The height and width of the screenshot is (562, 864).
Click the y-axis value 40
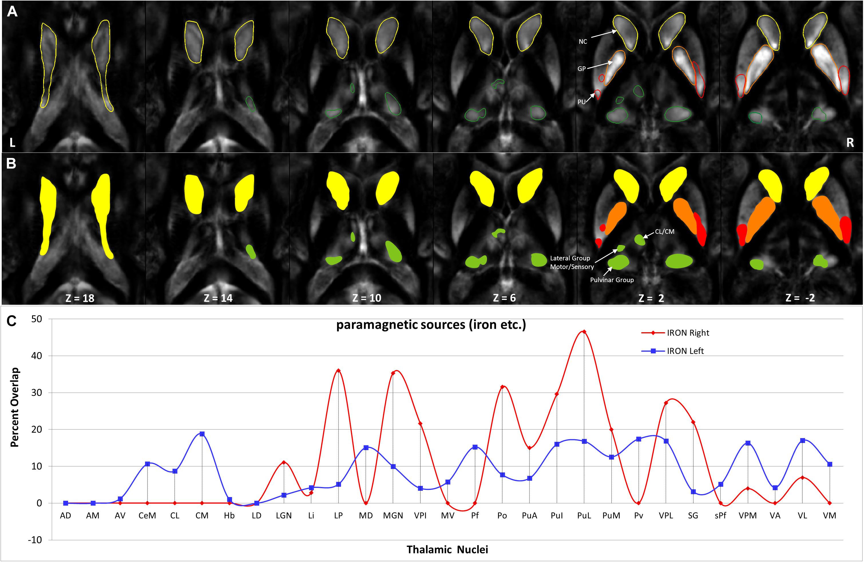coord(37,356)
